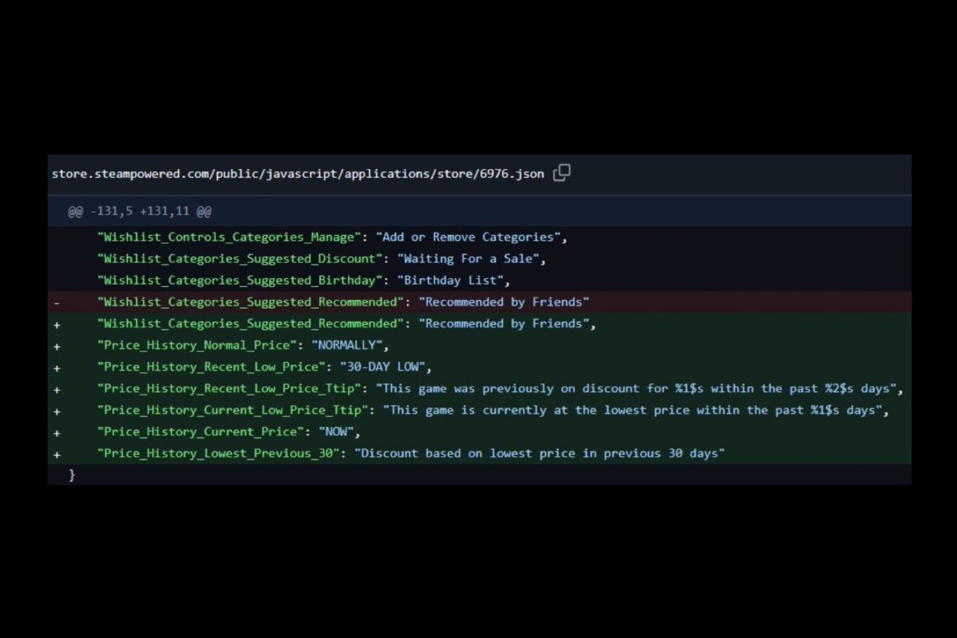Click the copy file path icon
The image size is (957, 638).
click(x=561, y=173)
